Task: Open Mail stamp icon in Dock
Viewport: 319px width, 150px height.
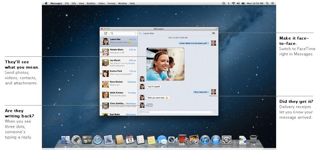Action: [108, 140]
